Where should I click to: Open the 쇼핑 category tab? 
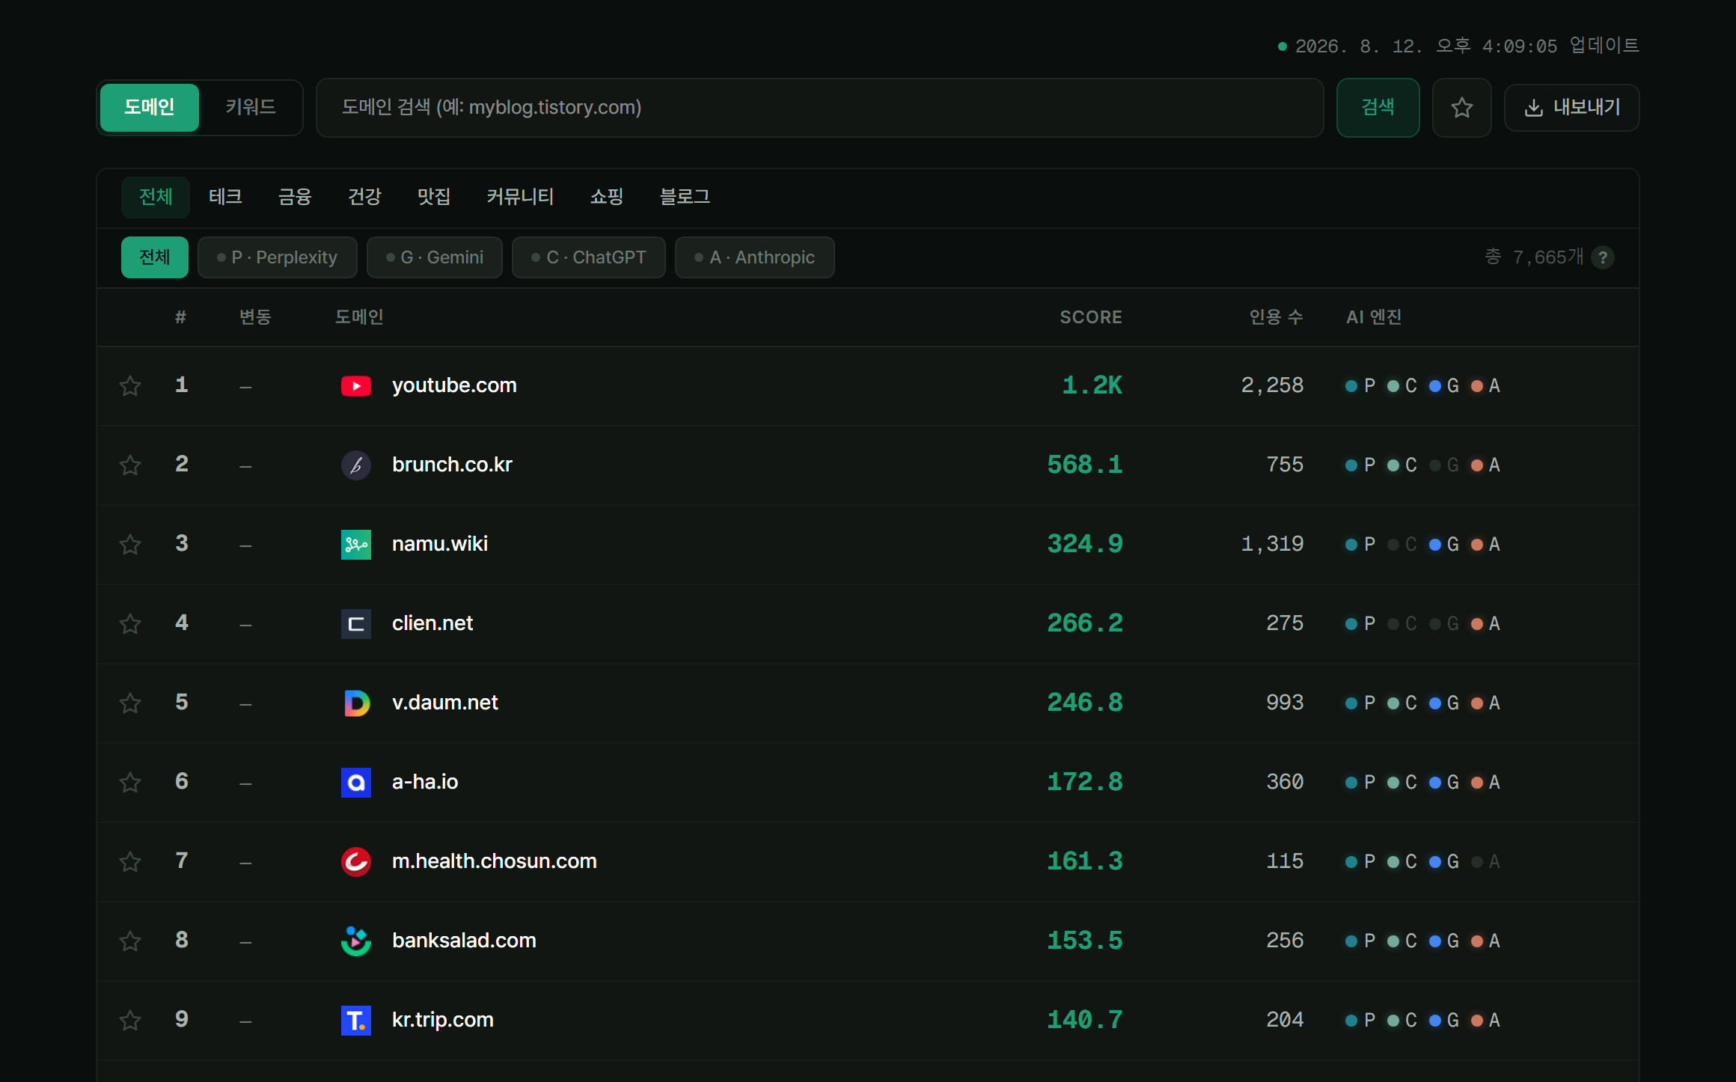[607, 197]
